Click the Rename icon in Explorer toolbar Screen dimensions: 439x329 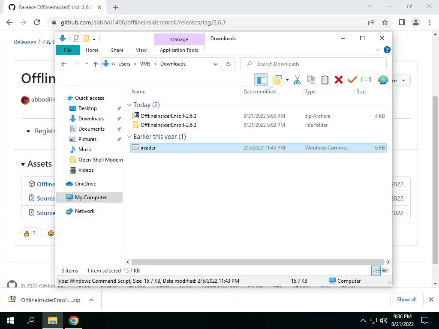[x=366, y=80]
